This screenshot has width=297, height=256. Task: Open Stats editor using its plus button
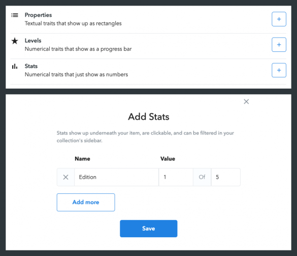(x=279, y=70)
